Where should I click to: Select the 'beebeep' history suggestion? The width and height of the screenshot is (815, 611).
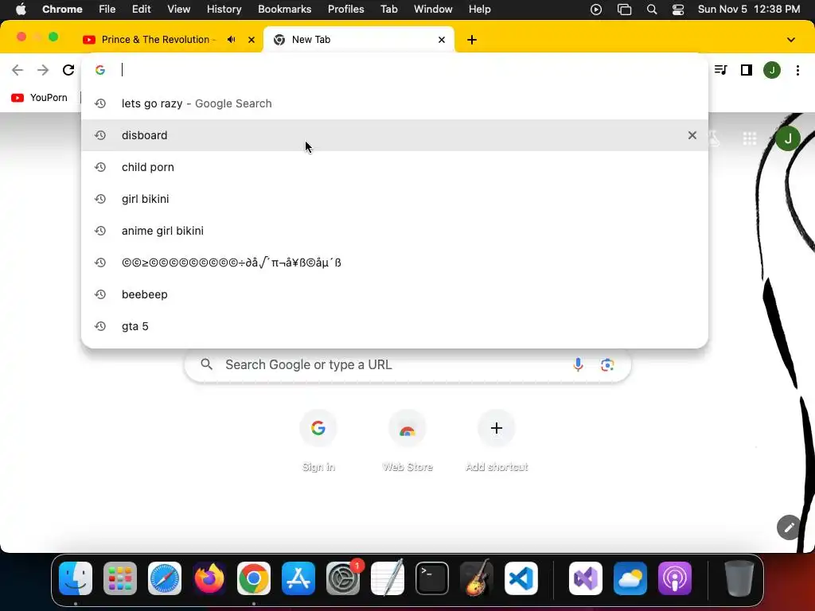click(395, 294)
